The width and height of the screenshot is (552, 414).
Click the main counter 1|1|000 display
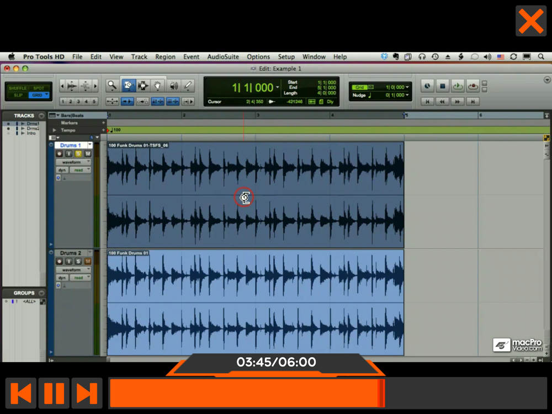(252, 87)
